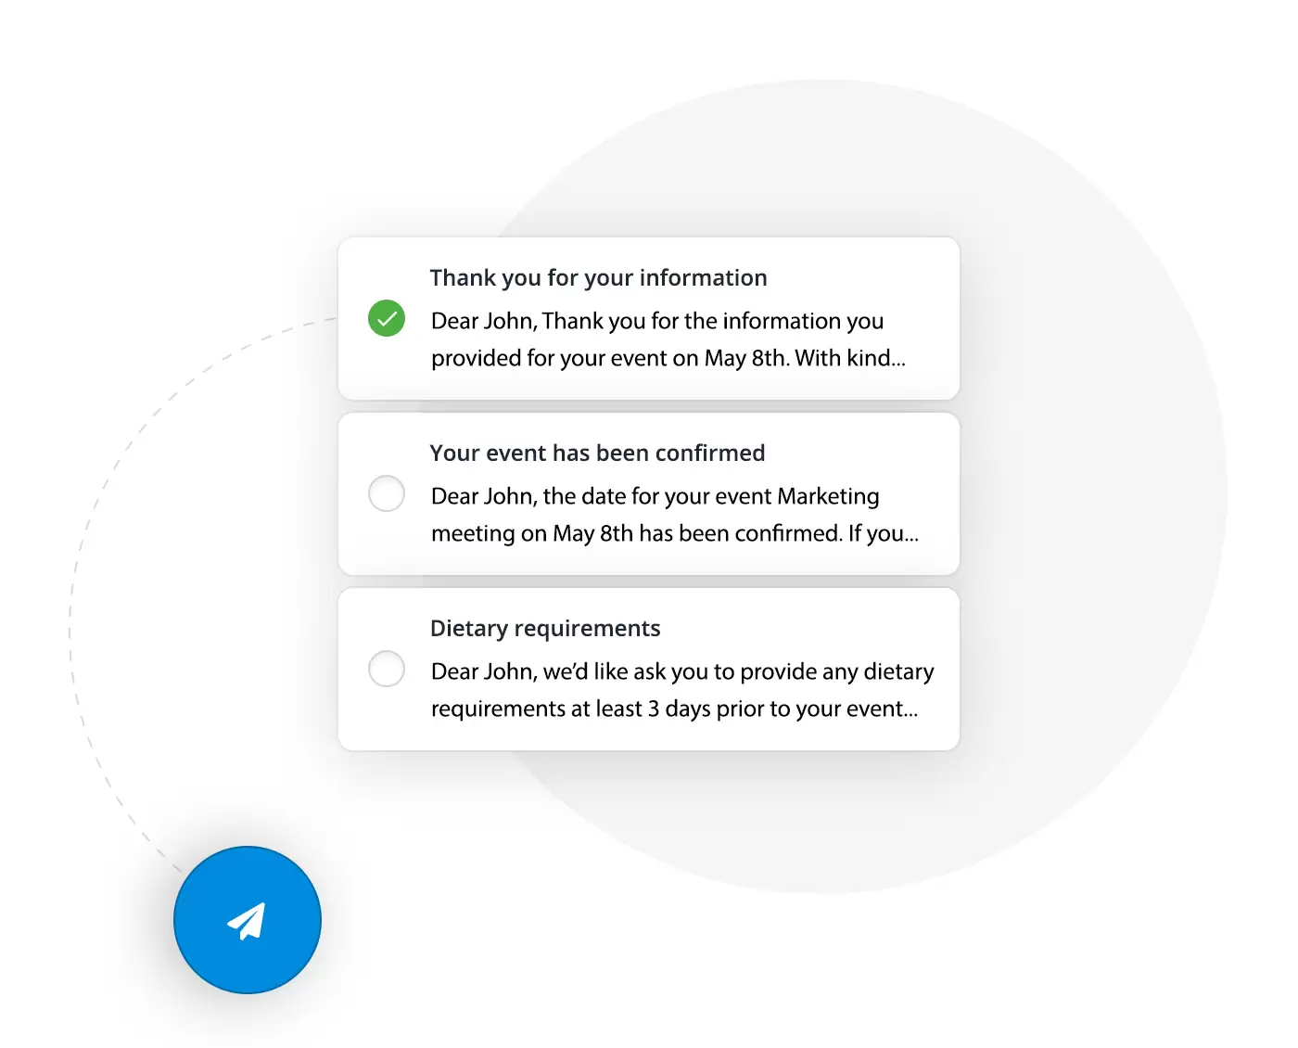Open the "Dietary requirements" heading
The height and width of the screenshot is (1048, 1298).
(x=545, y=628)
